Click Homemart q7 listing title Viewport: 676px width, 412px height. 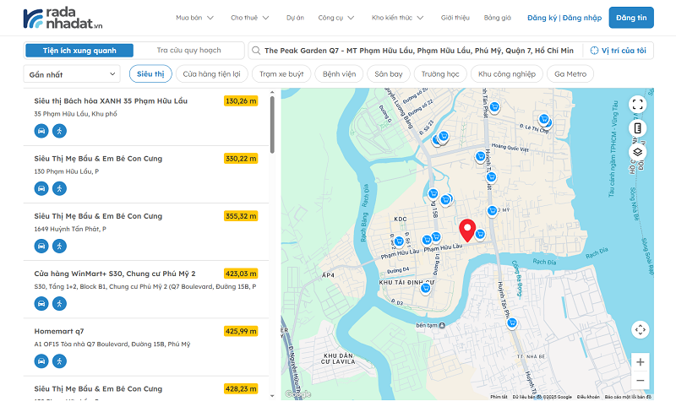pos(59,331)
